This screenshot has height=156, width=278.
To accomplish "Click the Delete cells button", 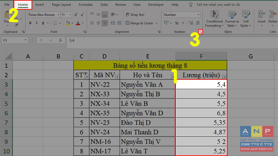I will pyautogui.click(x=273, y=19).
